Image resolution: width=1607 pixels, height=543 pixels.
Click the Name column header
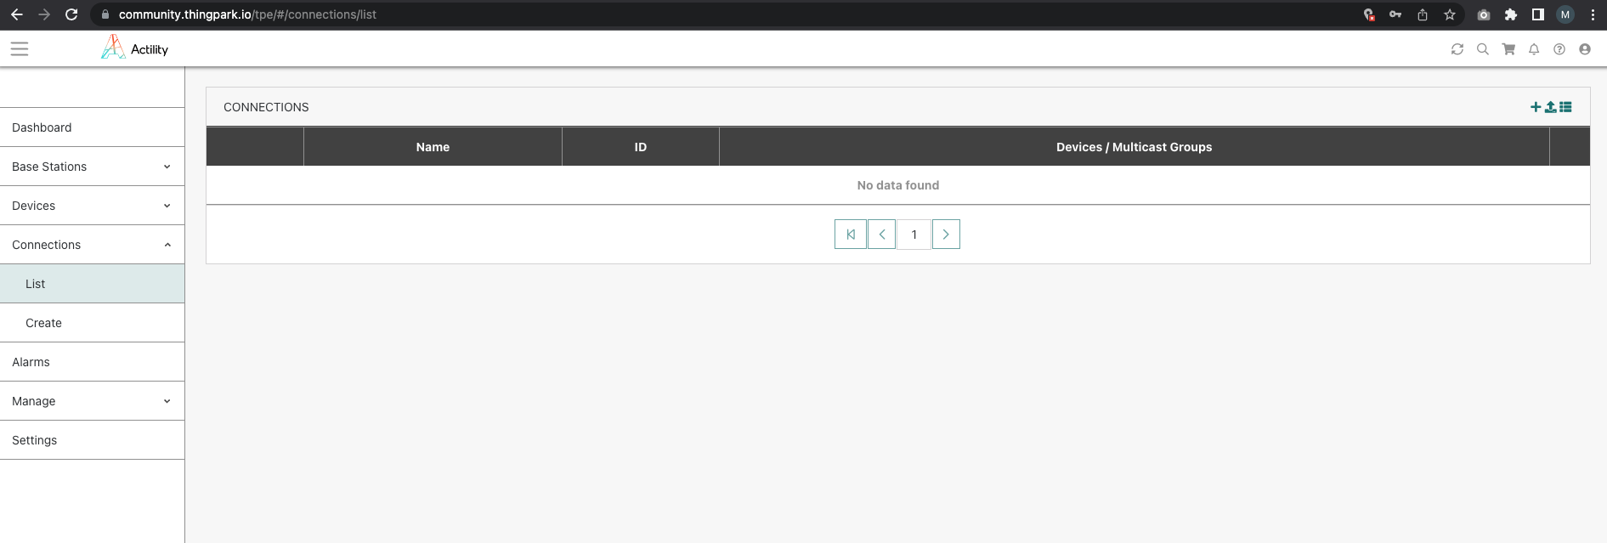(433, 147)
